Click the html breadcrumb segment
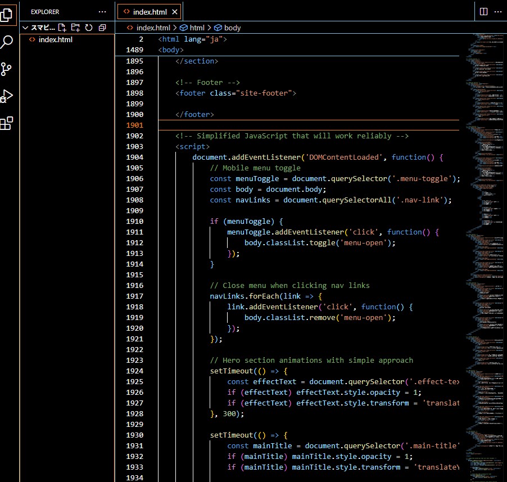The height and width of the screenshot is (482, 507). tap(197, 28)
